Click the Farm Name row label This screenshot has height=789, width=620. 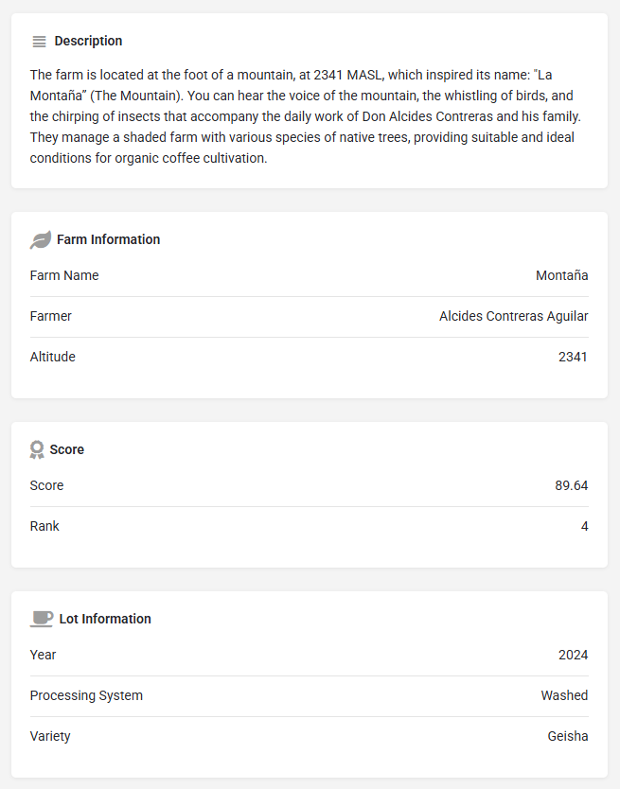(x=64, y=275)
